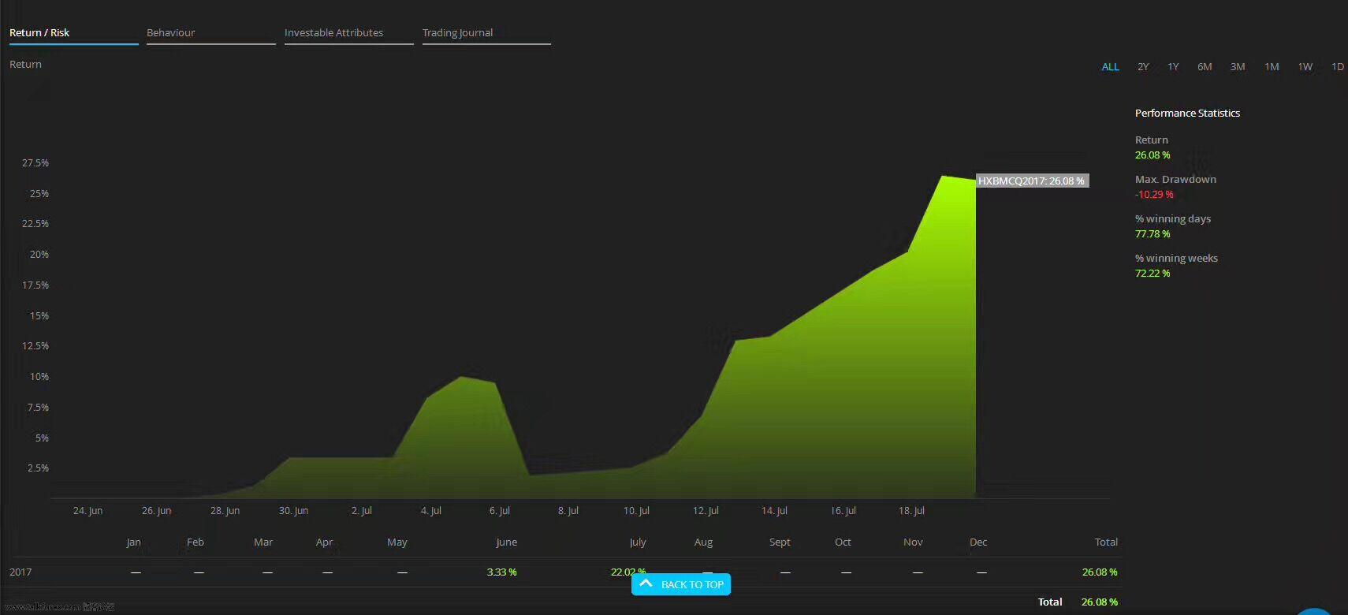Click the up-arrow icon in Back To Top
The height and width of the screenshot is (615, 1348).
point(646,583)
